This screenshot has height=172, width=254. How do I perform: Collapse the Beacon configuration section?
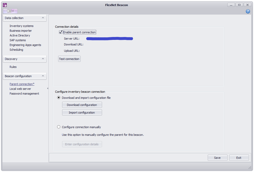click(43, 76)
